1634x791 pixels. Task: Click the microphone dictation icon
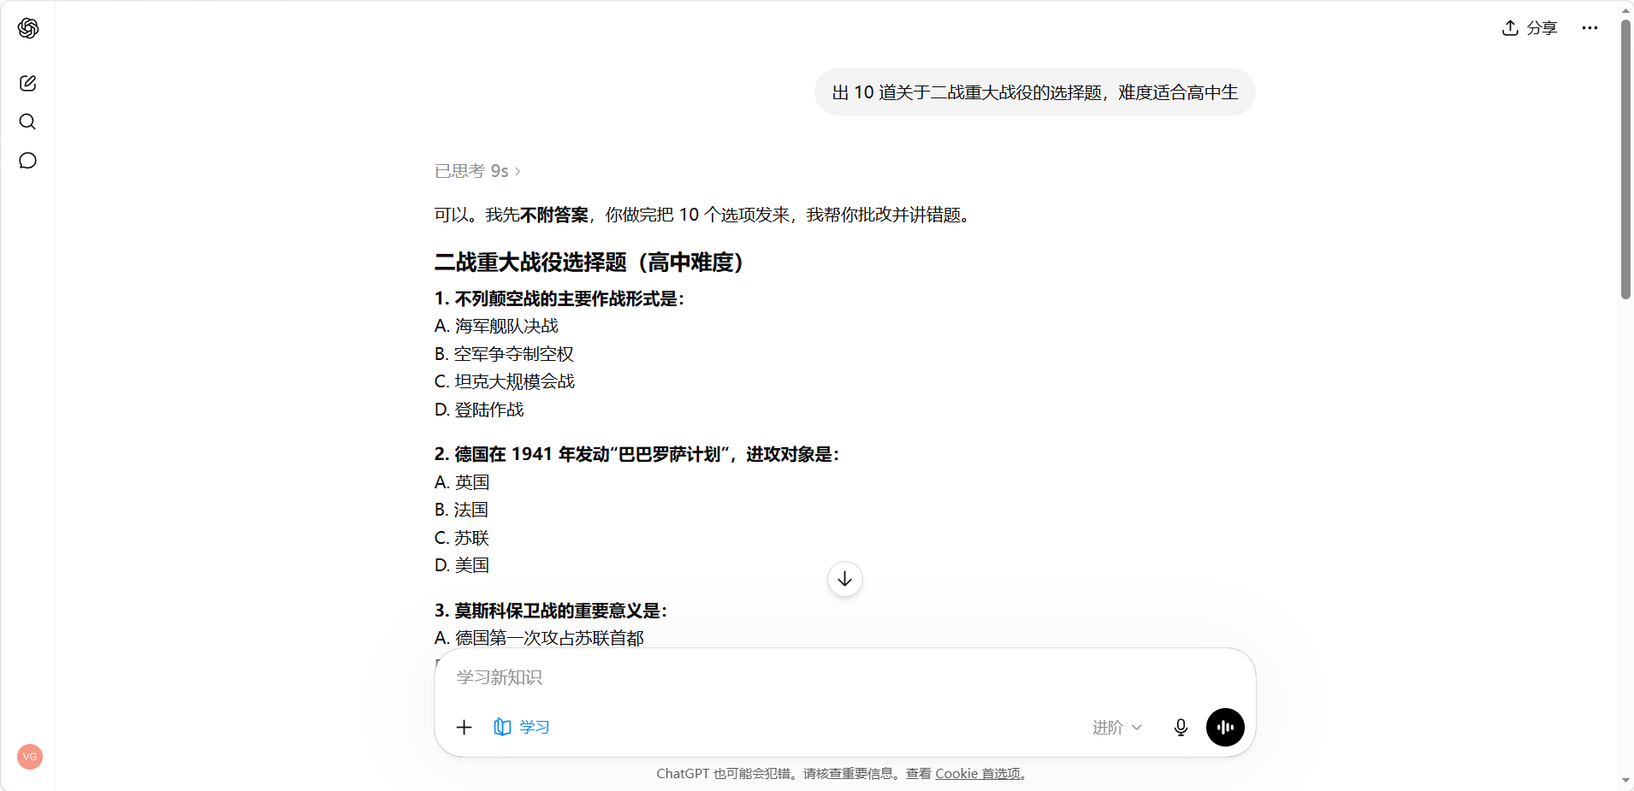tap(1181, 728)
